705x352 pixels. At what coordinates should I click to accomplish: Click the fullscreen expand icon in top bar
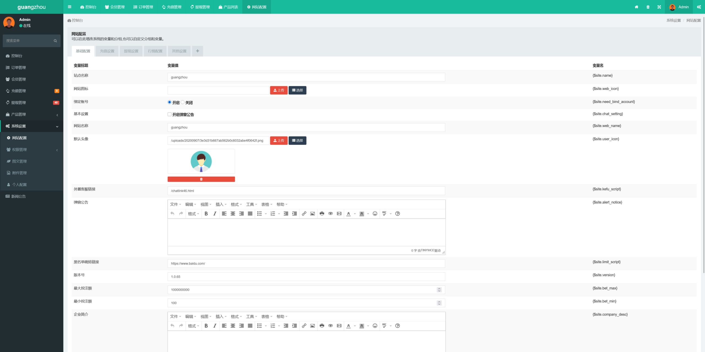click(x=659, y=7)
